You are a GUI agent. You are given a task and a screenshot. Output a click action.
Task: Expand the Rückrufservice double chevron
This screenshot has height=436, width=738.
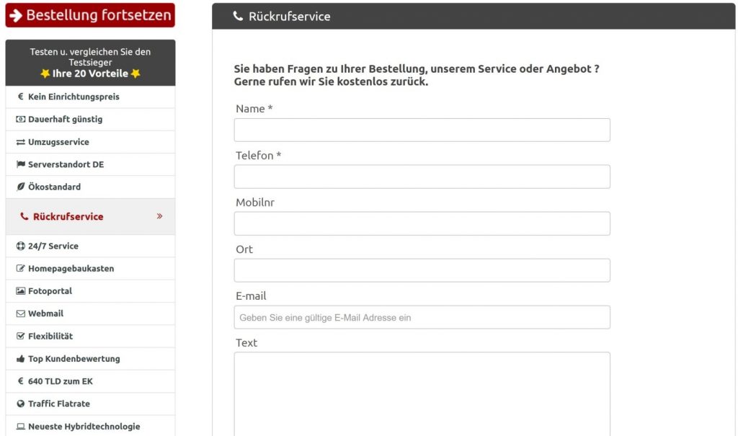click(159, 216)
